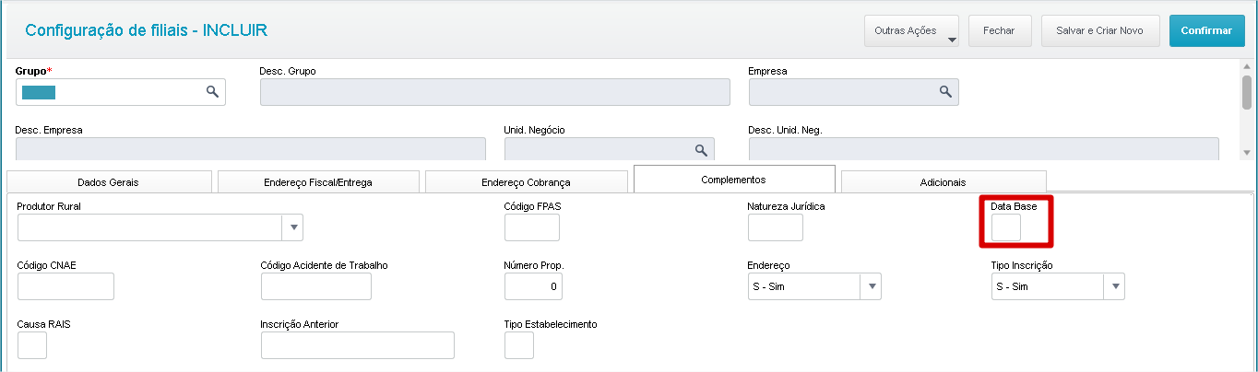1258x372 pixels.
Task: Click Salvar e Criar Novo button
Action: 1098,30
